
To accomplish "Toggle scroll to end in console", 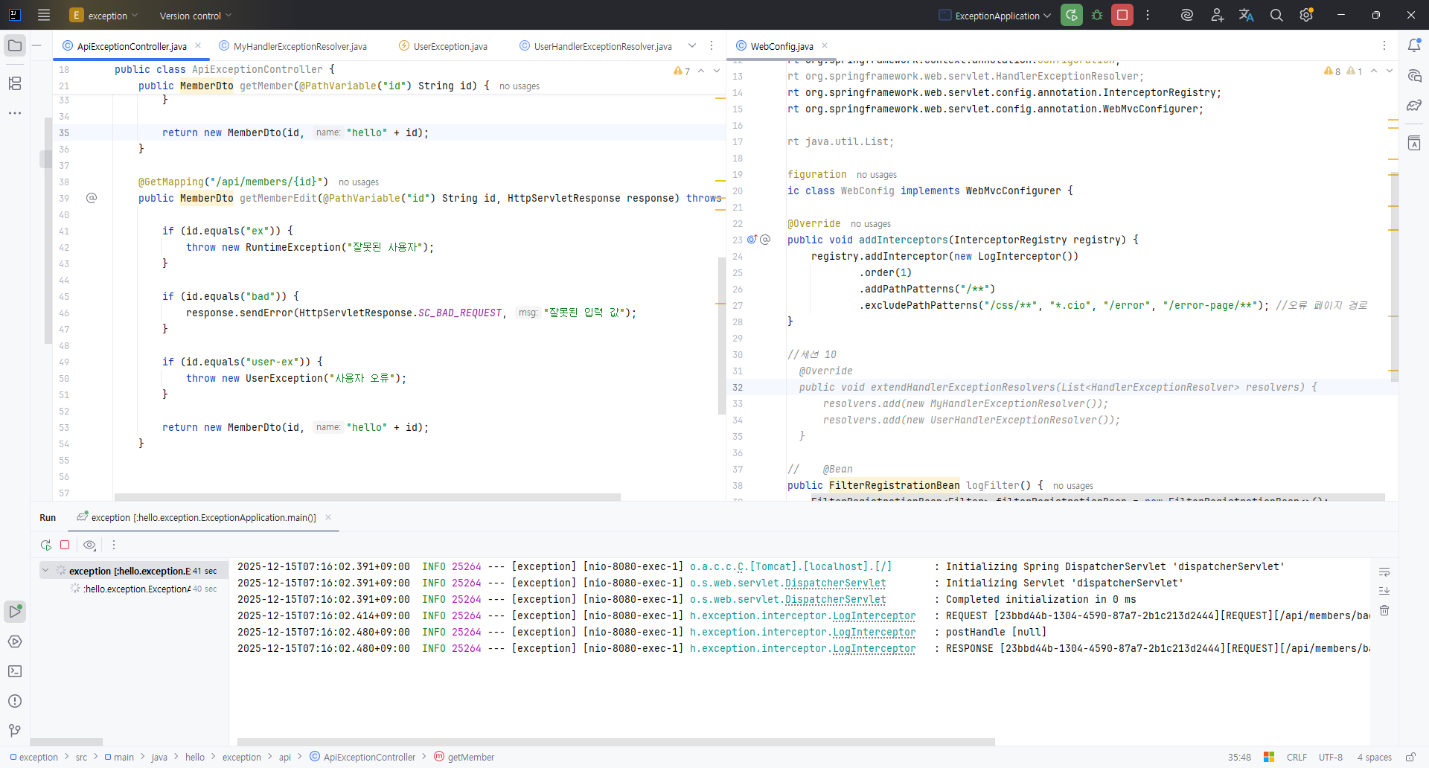I will pyautogui.click(x=1384, y=591).
